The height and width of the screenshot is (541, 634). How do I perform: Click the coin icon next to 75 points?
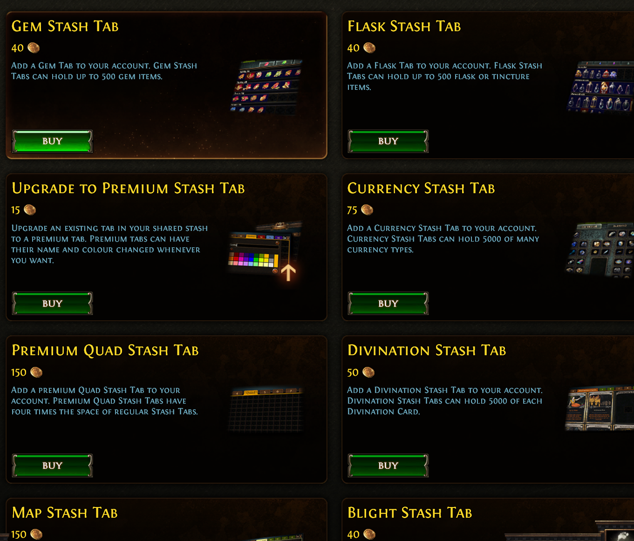pos(367,210)
